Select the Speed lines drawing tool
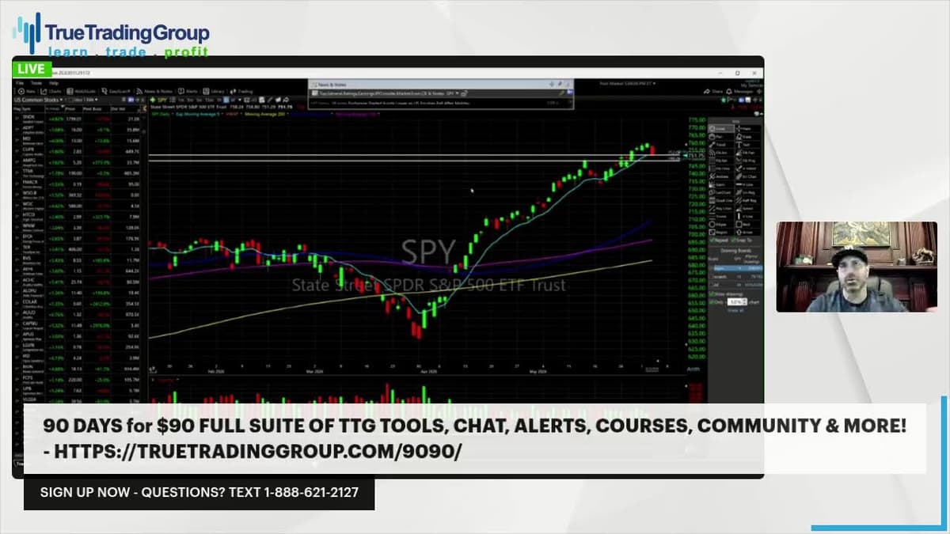 coord(748,208)
